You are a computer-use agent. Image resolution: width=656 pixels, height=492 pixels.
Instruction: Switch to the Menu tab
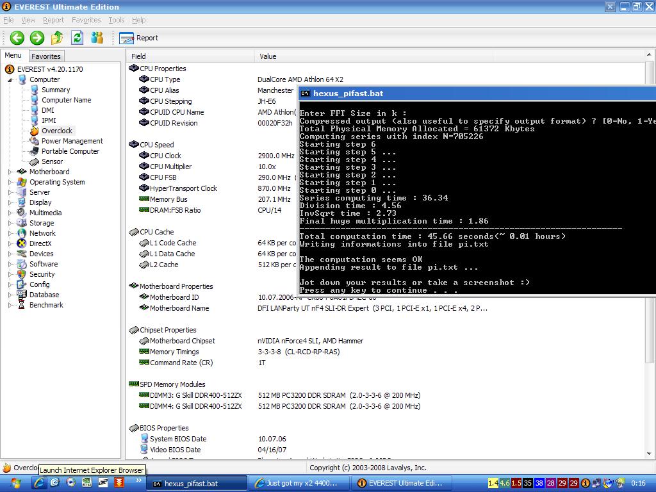coord(13,55)
